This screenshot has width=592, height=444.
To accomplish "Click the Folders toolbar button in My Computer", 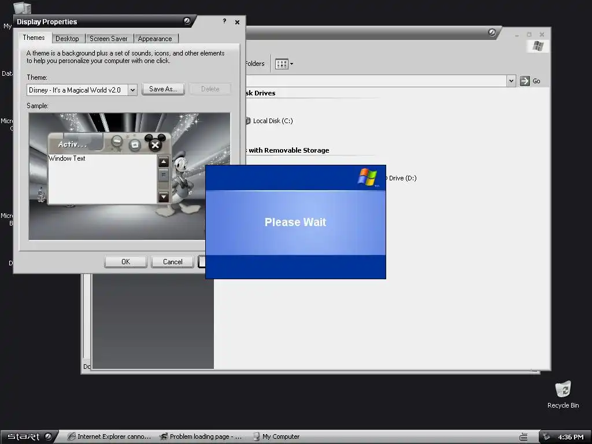I will (254, 64).
